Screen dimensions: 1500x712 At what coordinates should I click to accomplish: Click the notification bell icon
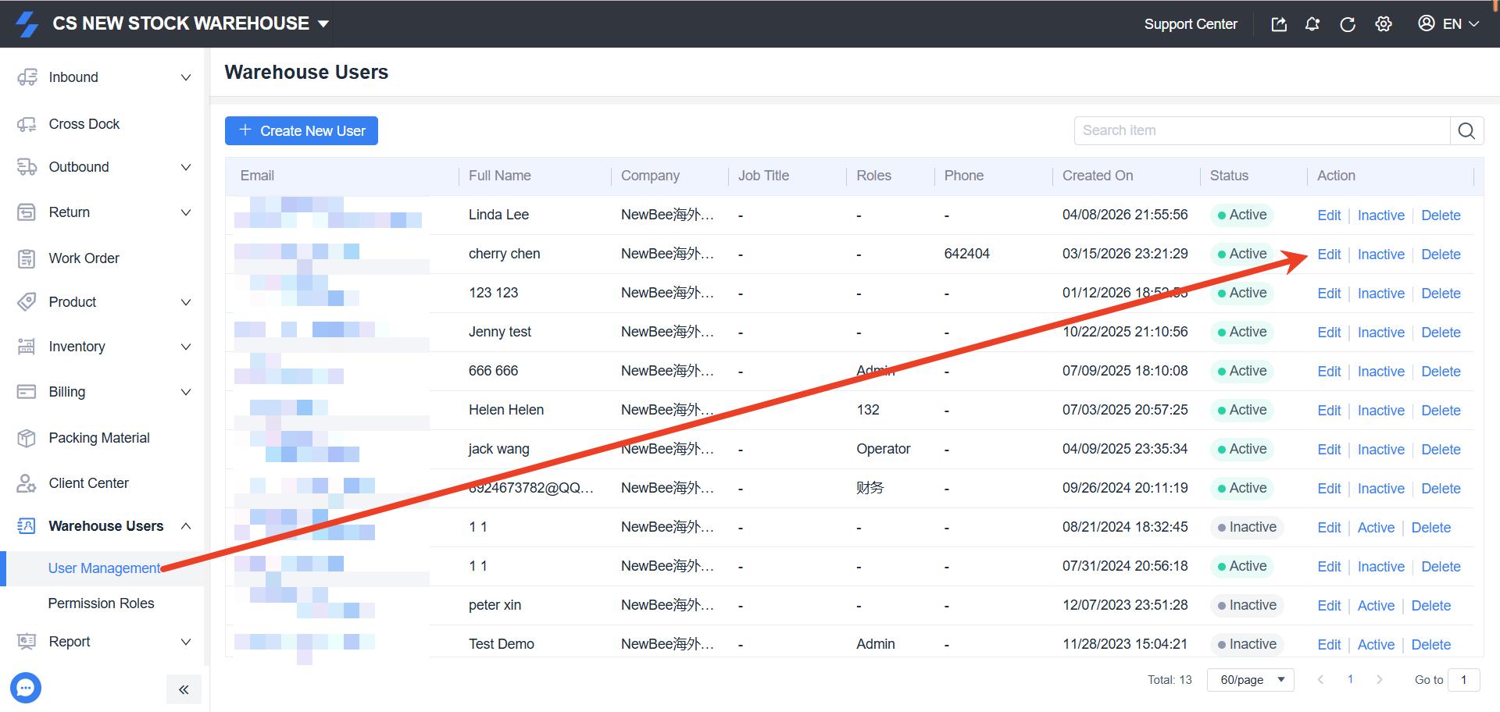click(1312, 24)
